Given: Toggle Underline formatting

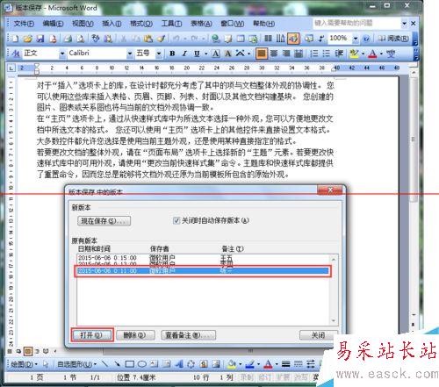Looking at the screenshot, I should [x=197, y=54].
